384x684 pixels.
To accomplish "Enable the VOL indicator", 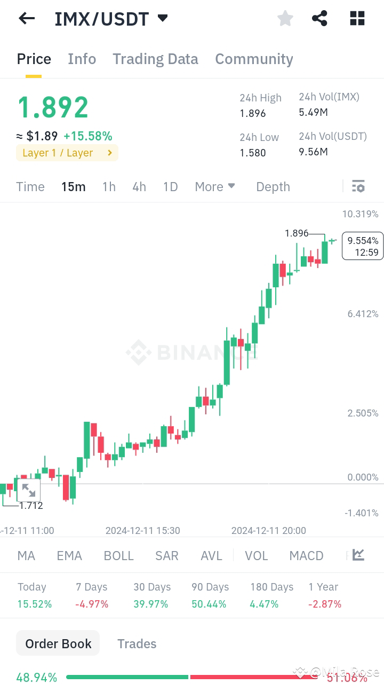I will point(257,555).
